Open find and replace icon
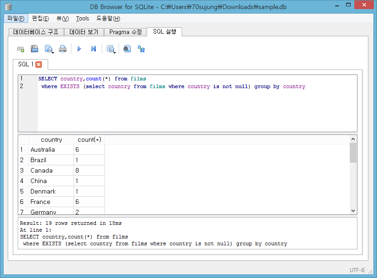Viewport: 377px width, 278px height. (x=141, y=49)
